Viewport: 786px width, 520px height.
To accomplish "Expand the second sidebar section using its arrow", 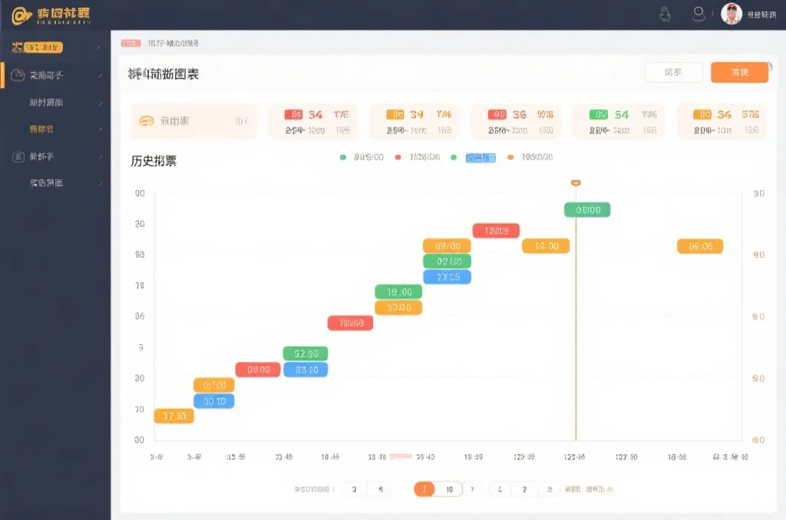I will point(101,76).
